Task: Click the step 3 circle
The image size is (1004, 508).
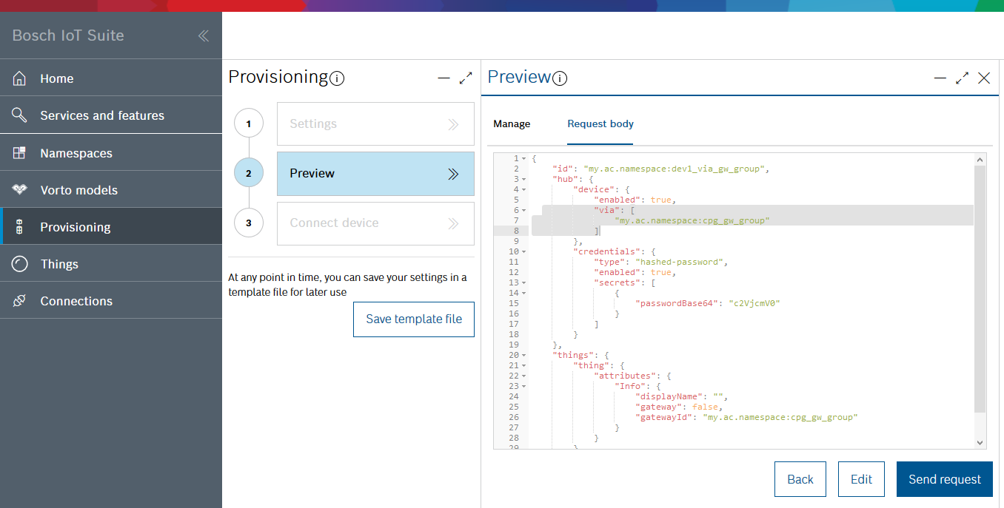Action: click(249, 223)
